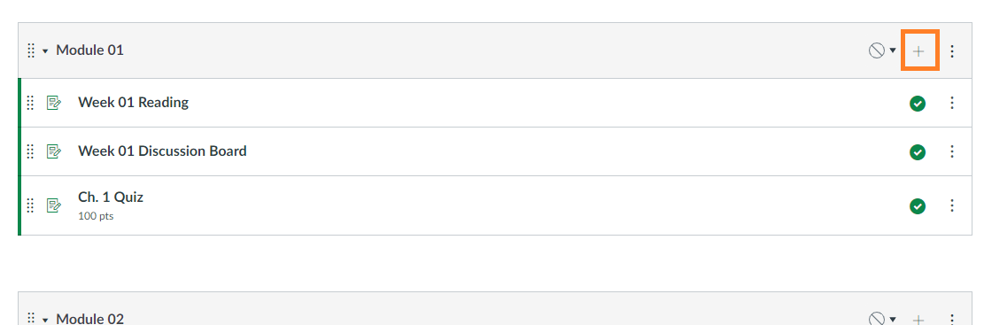Open Module 02 publish options dropdown

click(882, 320)
